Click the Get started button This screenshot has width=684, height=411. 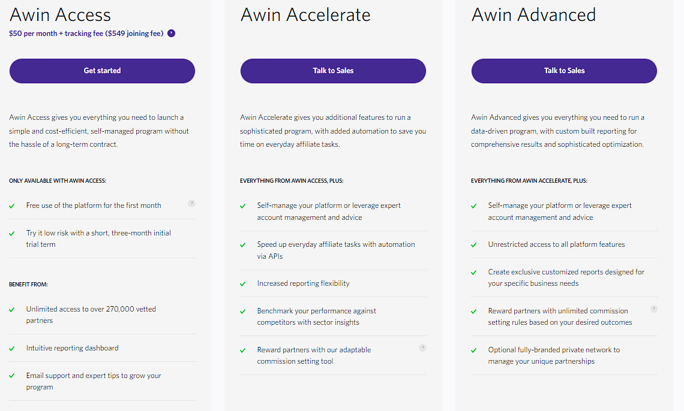102,71
